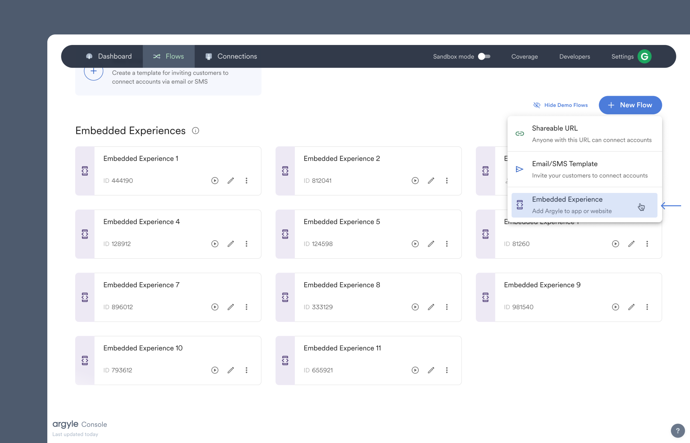Image resolution: width=690 pixels, height=443 pixels.
Task: Click the New Flow button
Action: (x=630, y=105)
